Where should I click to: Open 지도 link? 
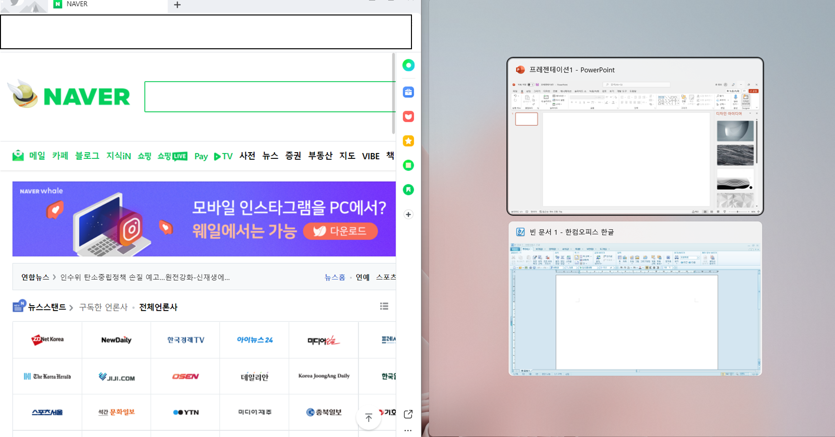pos(347,156)
